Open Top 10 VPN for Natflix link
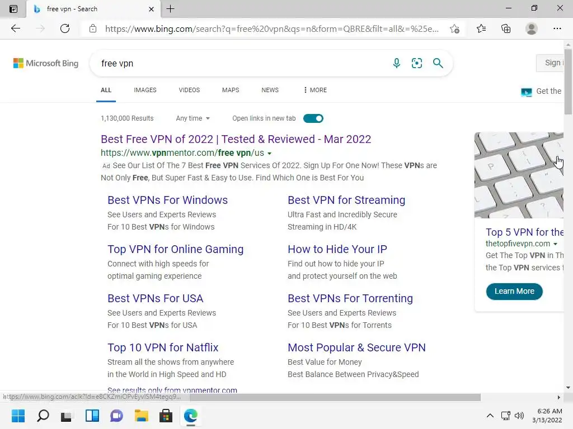This screenshot has width=573, height=429. 163,347
